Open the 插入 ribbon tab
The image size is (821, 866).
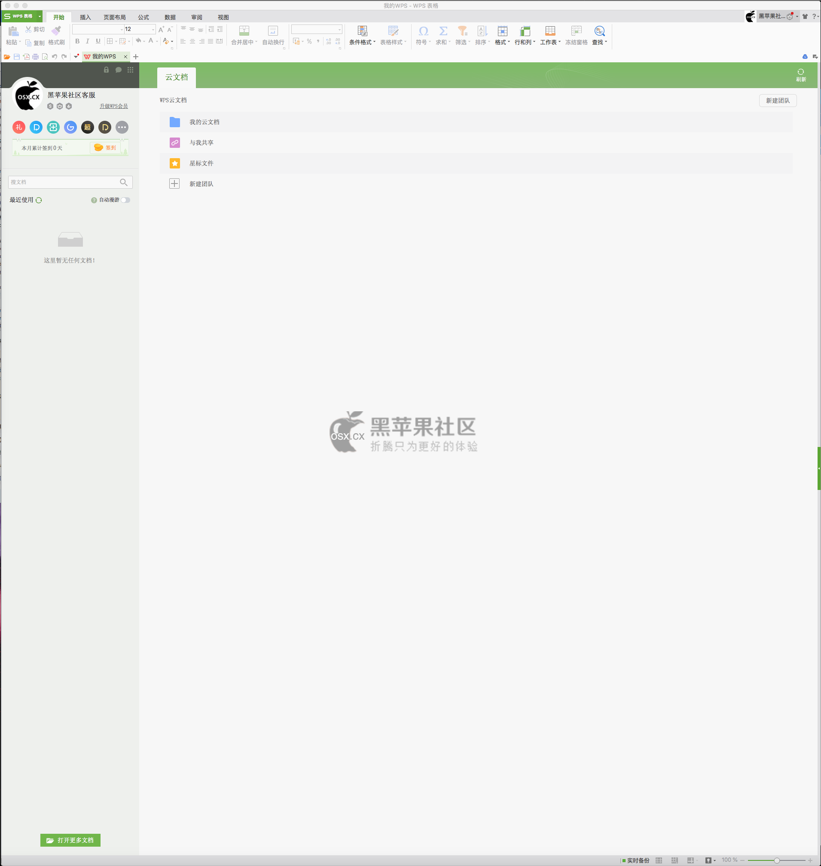coord(85,17)
